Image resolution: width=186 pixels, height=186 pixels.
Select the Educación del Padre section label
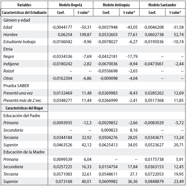[x=22, y=116]
